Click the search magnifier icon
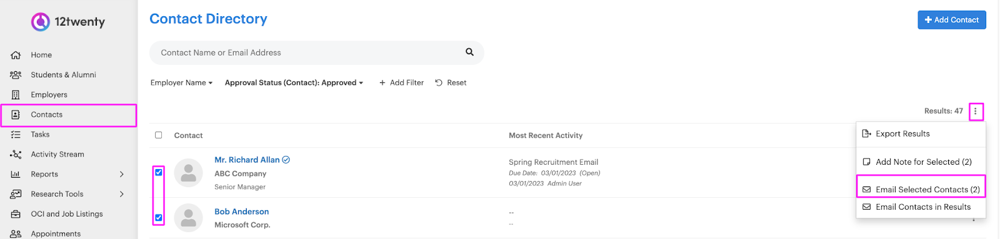The width and height of the screenshot is (1000, 239). (x=469, y=52)
